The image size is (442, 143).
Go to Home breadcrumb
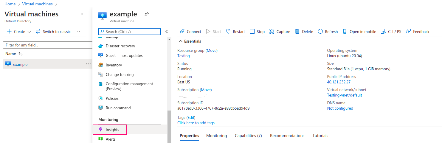[x=10, y=4]
